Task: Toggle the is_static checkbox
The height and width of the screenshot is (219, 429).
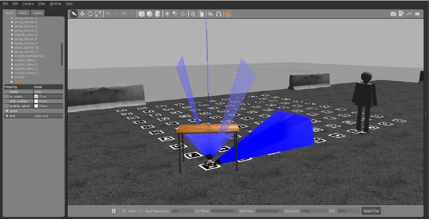Action: 36,97
